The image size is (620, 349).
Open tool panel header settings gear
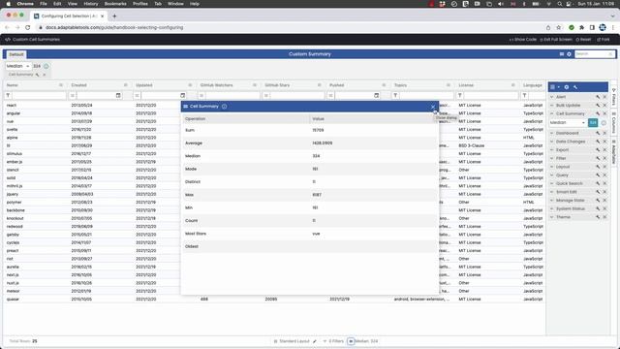pos(567,87)
